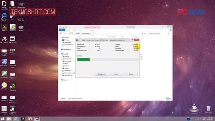The height and width of the screenshot is (121, 215).
Task: Open File Explorer from taskbar
Action: coord(9,119)
